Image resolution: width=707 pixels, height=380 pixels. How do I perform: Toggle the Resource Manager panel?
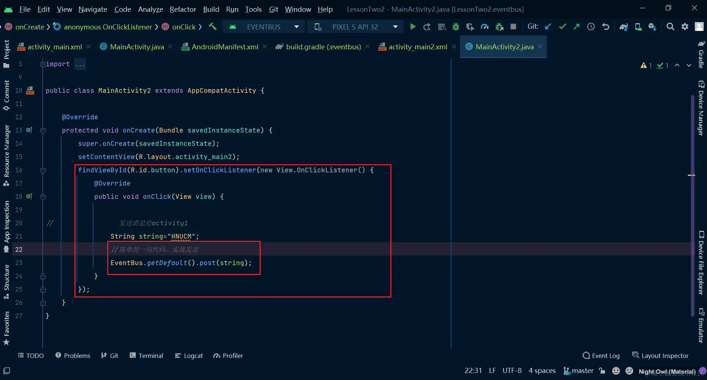(x=6, y=155)
